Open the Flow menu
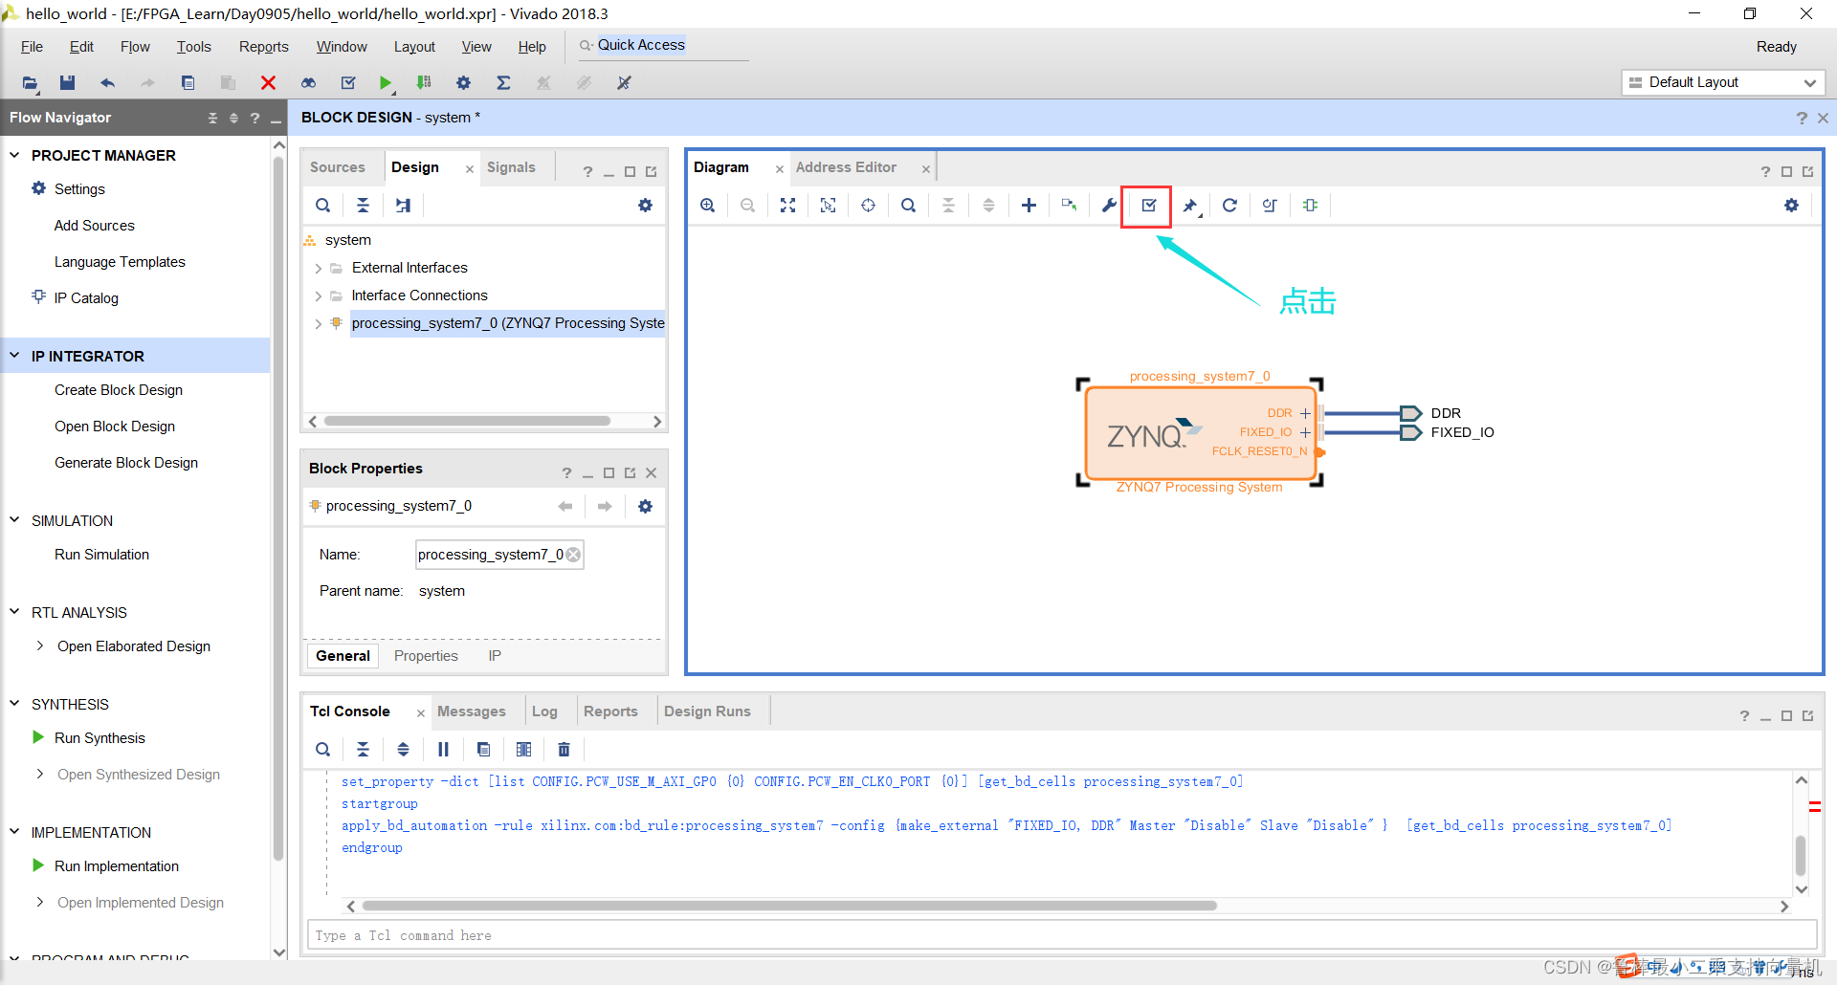Screen dimensions: 1837x985 point(135,47)
